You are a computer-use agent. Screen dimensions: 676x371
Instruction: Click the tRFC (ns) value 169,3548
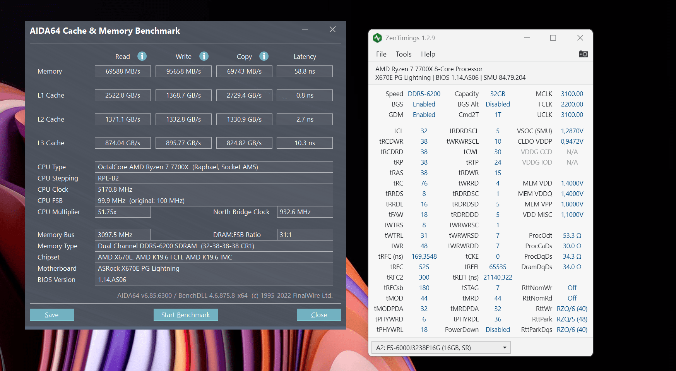[x=424, y=256]
